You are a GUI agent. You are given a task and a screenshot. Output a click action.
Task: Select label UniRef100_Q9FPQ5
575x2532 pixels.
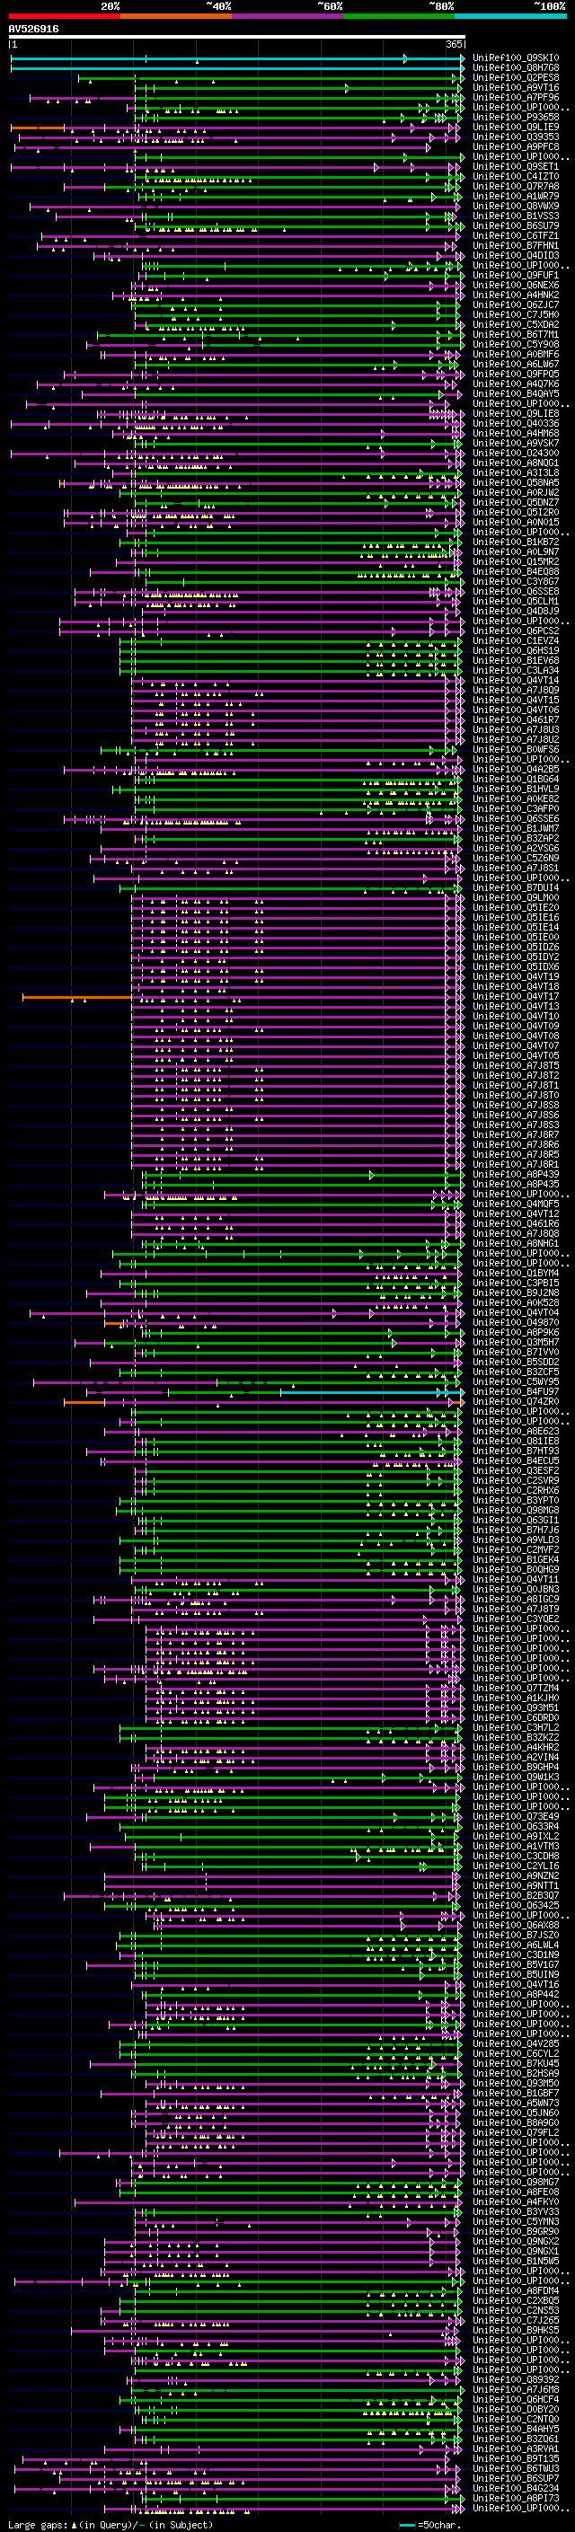(516, 374)
